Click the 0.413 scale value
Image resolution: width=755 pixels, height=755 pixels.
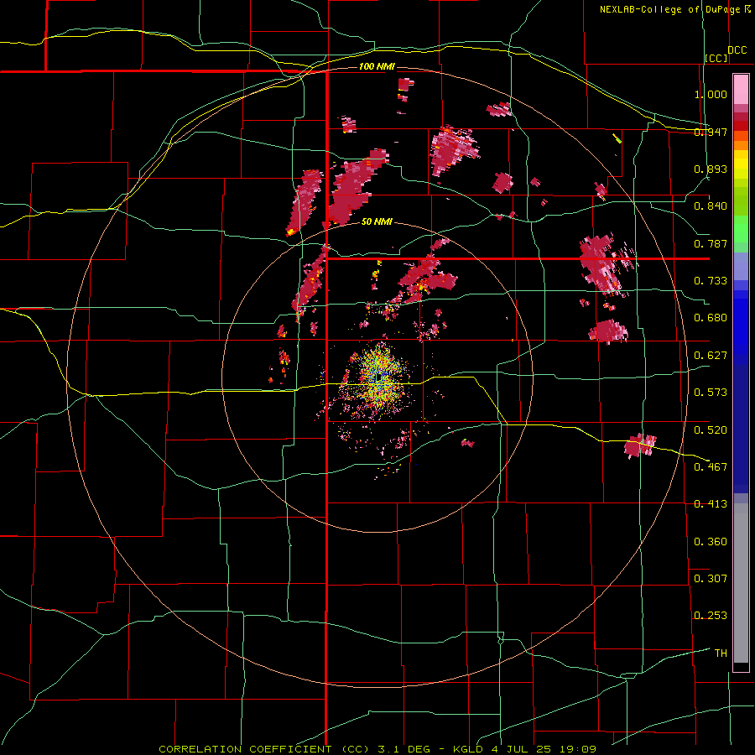click(x=711, y=504)
